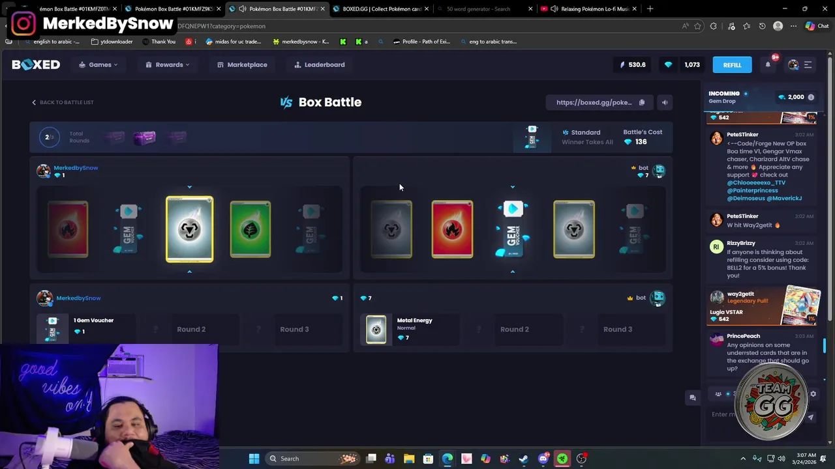Select the highlighted metal energy card on left reel
This screenshot has width=835, height=469.
coord(189,229)
